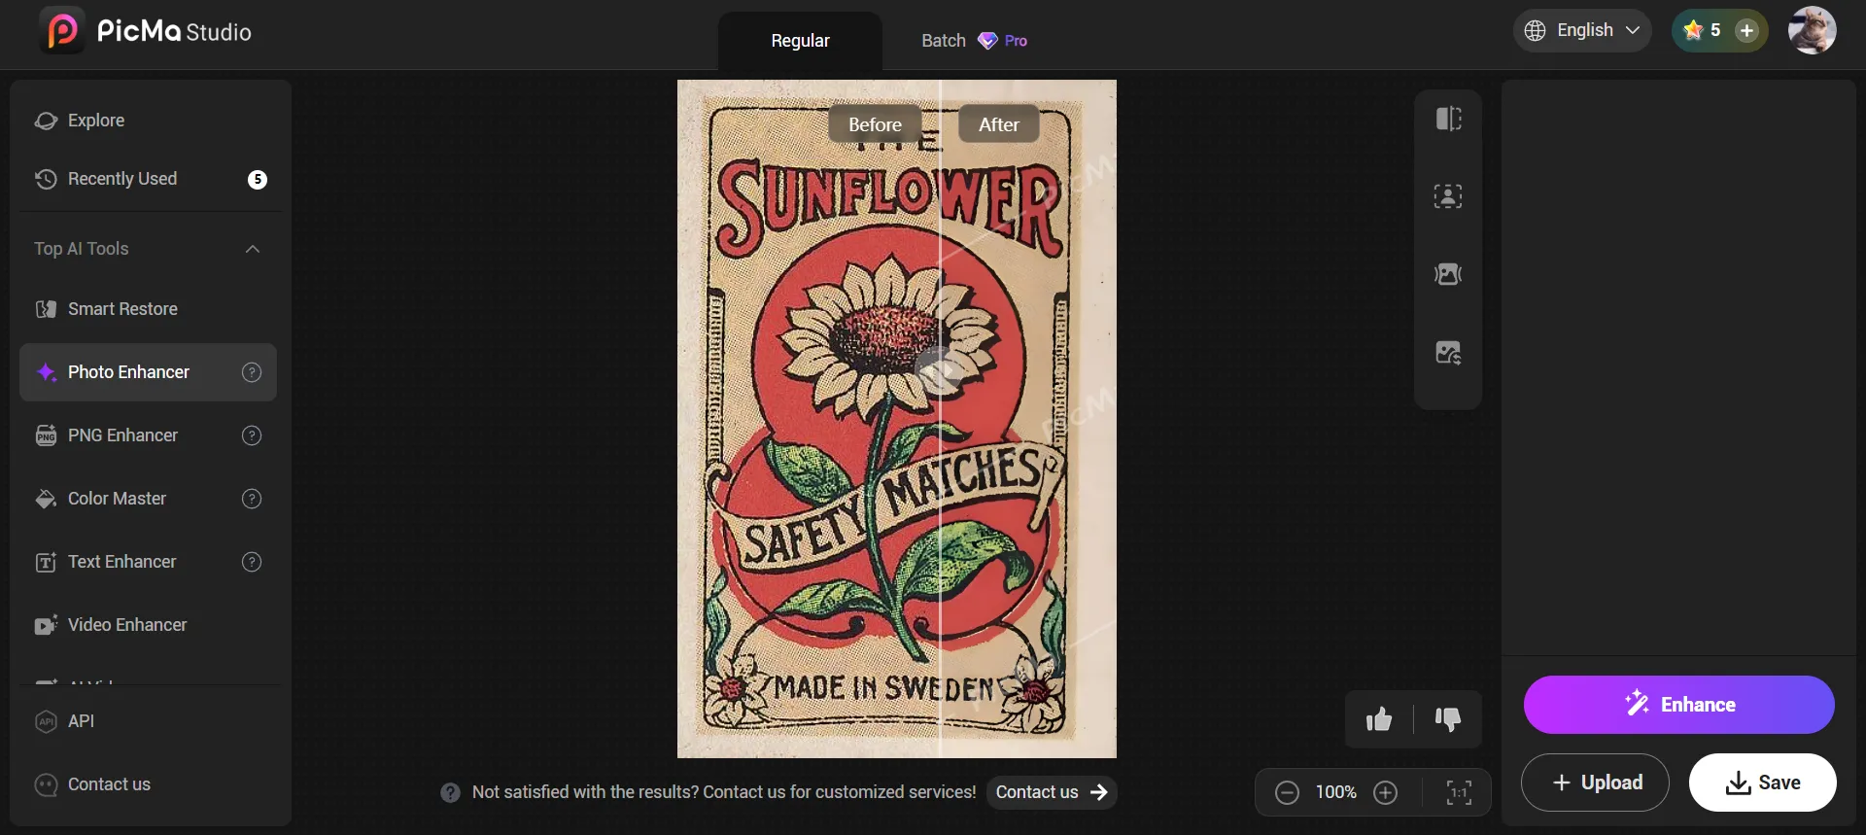This screenshot has width=1866, height=835.
Task: Add credits with the plus icon
Action: click(x=1746, y=30)
